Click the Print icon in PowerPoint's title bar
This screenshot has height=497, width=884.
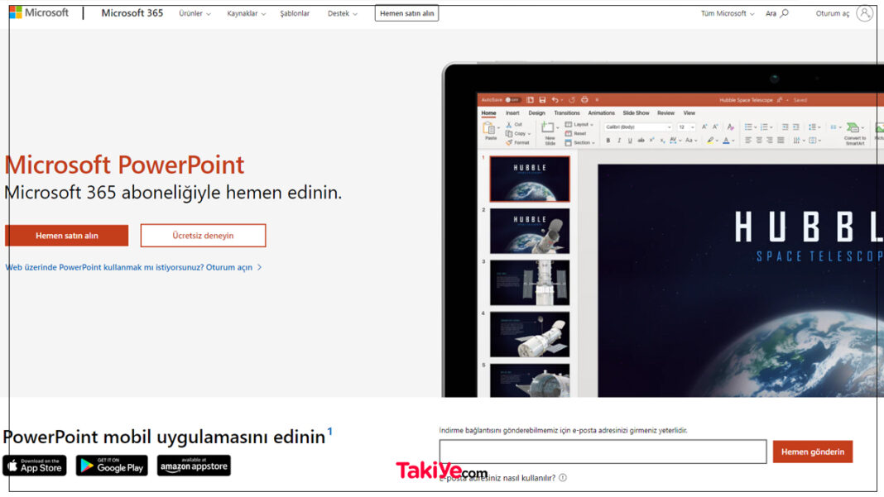click(x=584, y=100)
